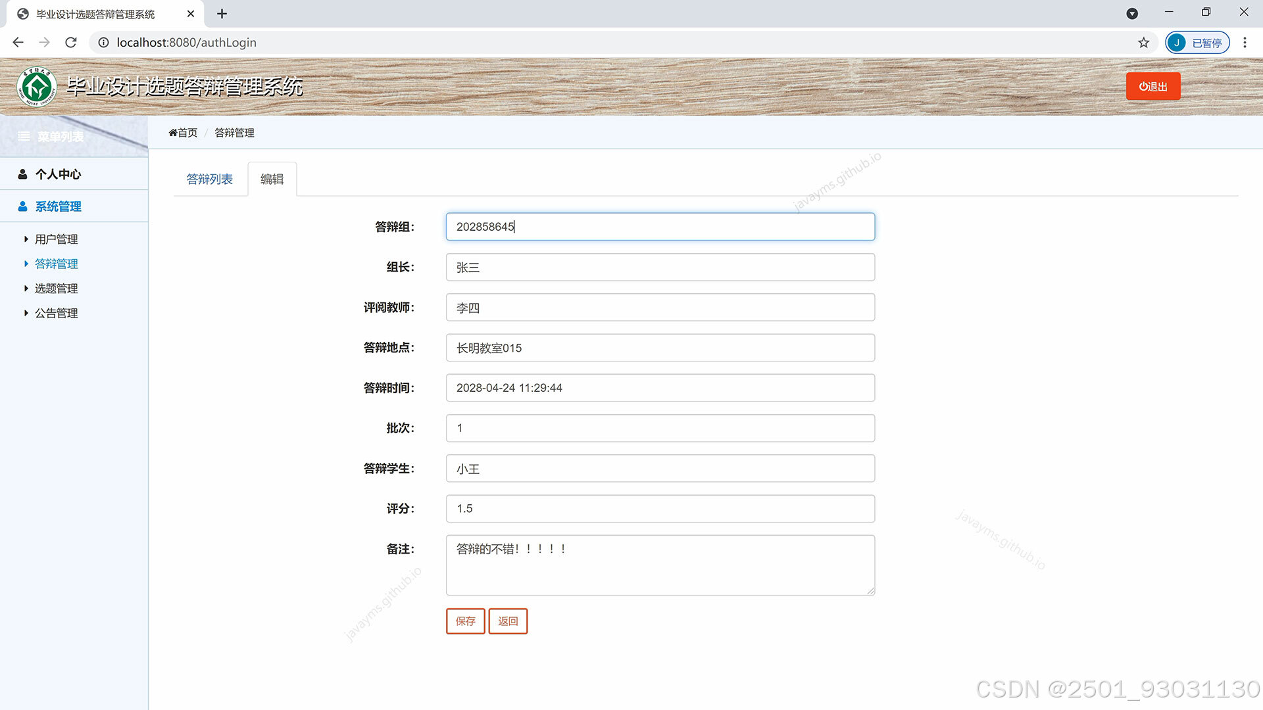Click the 批次 input field
Viewport: 1263px width, 710px height.
tap(660, 428)
